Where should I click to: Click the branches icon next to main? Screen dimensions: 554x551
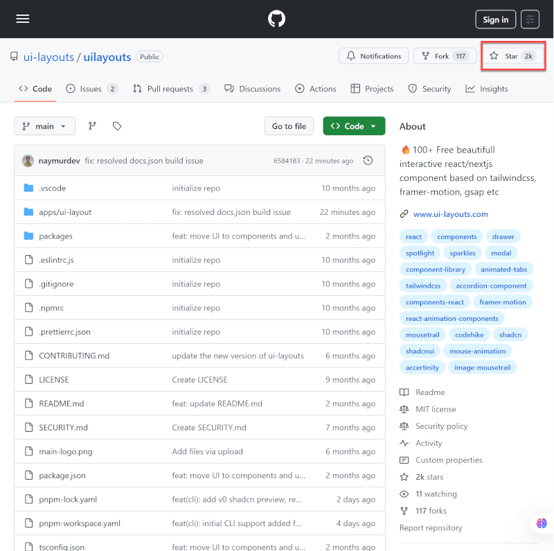[92, 126]
